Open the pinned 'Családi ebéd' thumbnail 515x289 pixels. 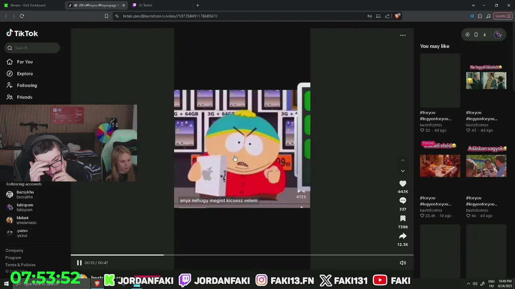pos(440,166)
